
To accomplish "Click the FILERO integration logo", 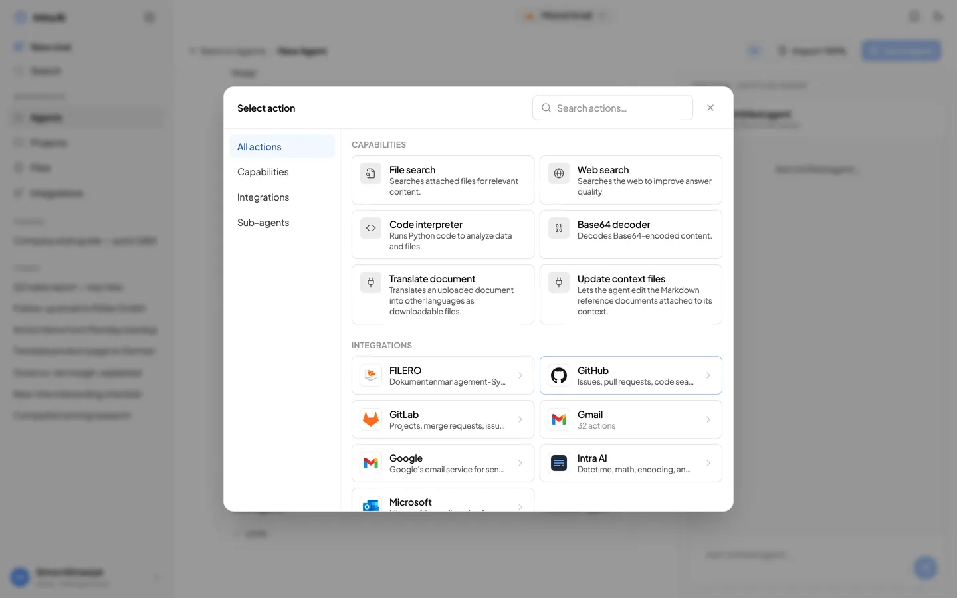I will 371,375.
